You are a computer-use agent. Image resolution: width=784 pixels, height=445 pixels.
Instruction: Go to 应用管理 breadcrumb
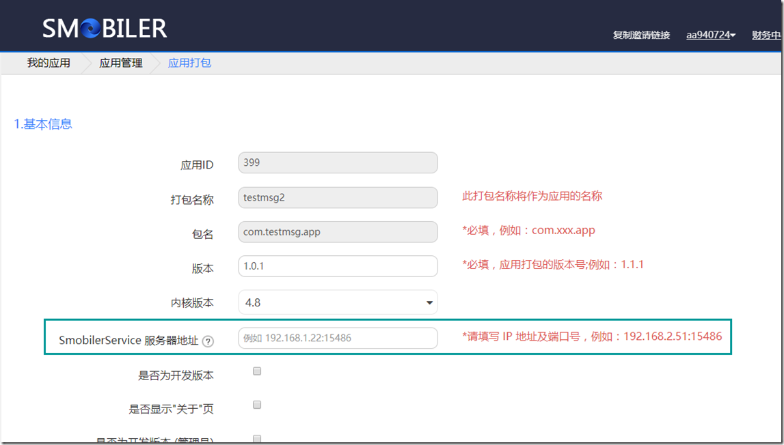point(121,63)
